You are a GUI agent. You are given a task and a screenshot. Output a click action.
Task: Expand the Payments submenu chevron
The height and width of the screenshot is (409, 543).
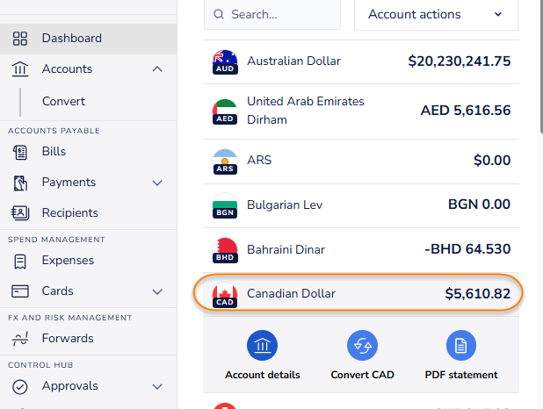click(x=157, y=183)
